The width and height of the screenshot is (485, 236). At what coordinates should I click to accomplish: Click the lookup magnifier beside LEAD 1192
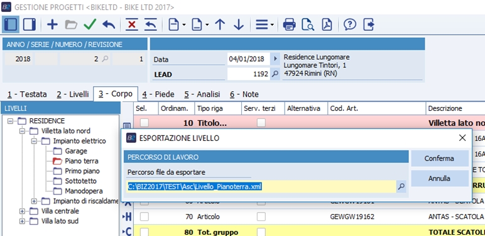(275, 74)
